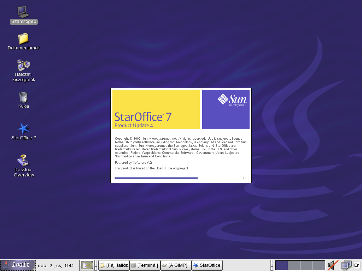Activate the StarOffice taskbar button
The width and height of the screenshot is (362, 271).
pos(207,265)
